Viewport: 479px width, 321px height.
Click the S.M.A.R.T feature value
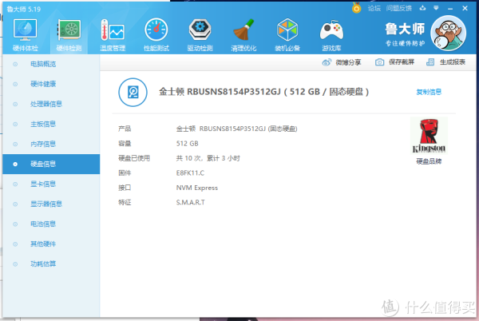(191, 202)
